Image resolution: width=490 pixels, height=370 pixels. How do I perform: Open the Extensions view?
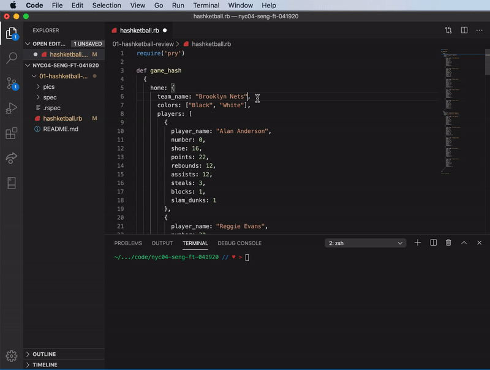tap(12, 133)
